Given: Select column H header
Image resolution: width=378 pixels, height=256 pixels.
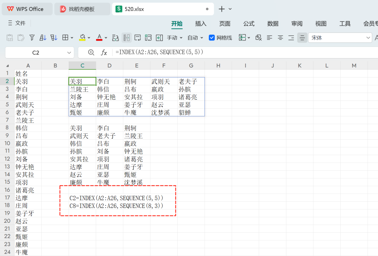Looking at the screenshot, I should pyautogui.click(x=218, y=65).
